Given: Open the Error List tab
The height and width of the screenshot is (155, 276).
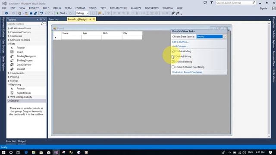Looking at the screenshot, I should (x=11, y=141).
